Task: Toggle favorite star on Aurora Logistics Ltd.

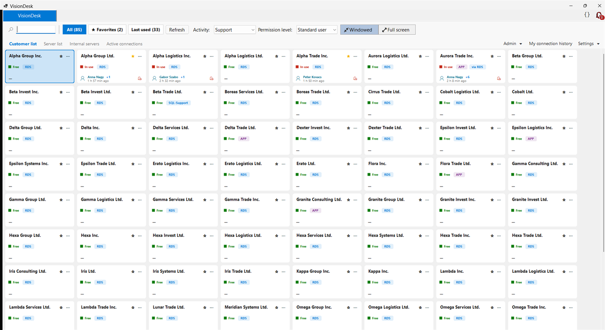Action: point(420,56)
